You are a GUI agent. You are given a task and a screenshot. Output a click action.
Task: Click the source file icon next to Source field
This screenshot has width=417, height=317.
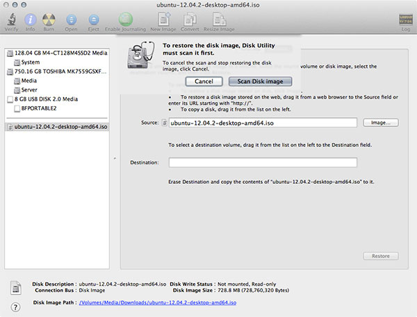tap(165, 123)
